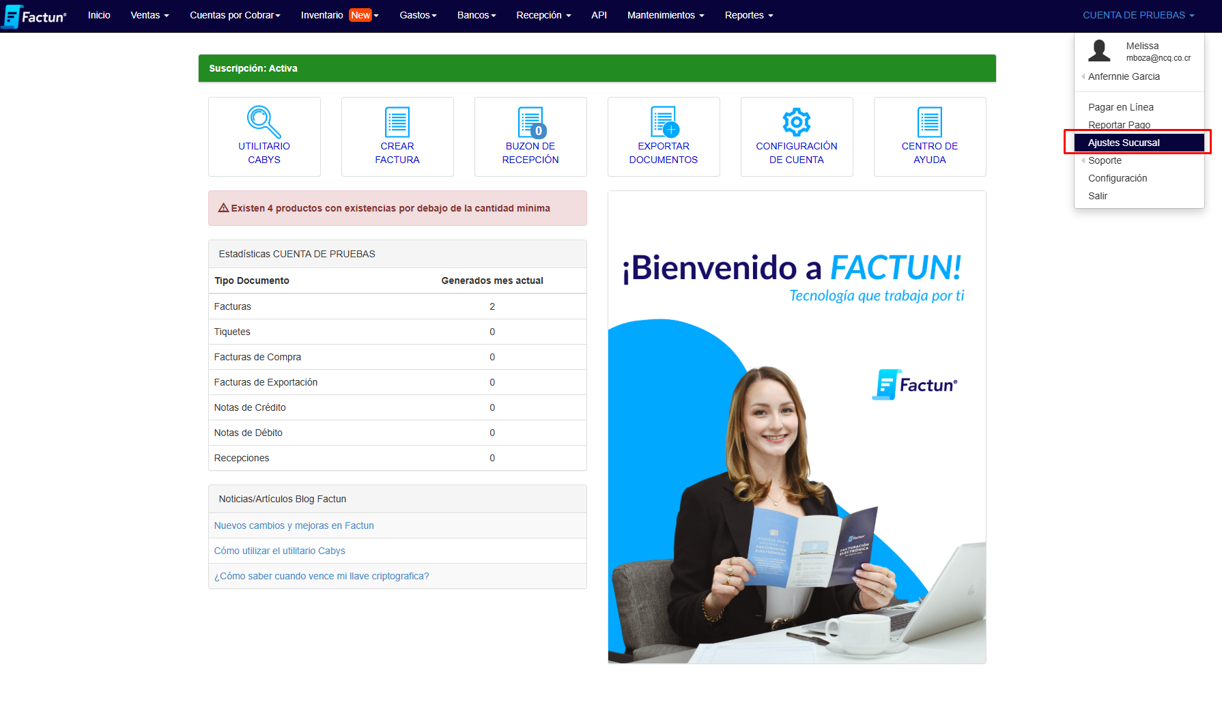Click the 'Facturas de Exportación' row label

pyautogui.click(x=266, y=382)
